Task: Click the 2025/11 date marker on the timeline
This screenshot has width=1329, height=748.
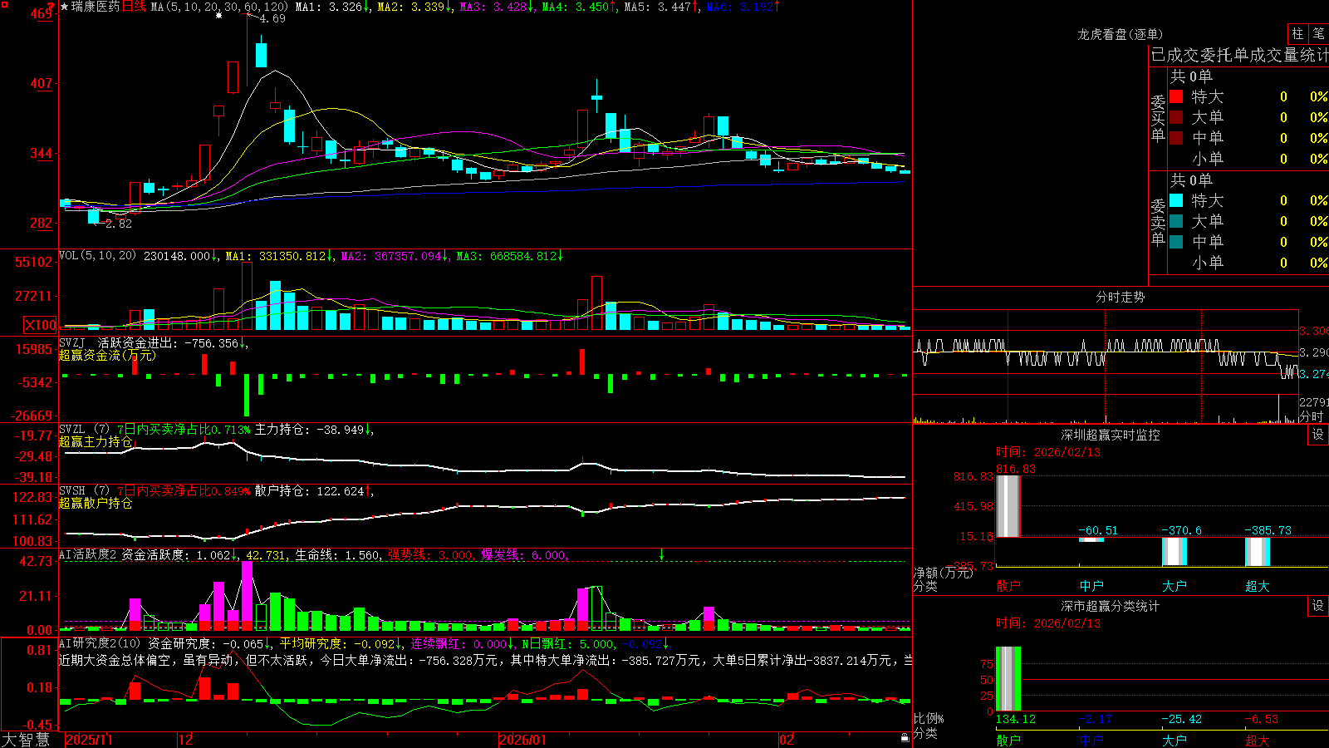Action: pos(89,740)
